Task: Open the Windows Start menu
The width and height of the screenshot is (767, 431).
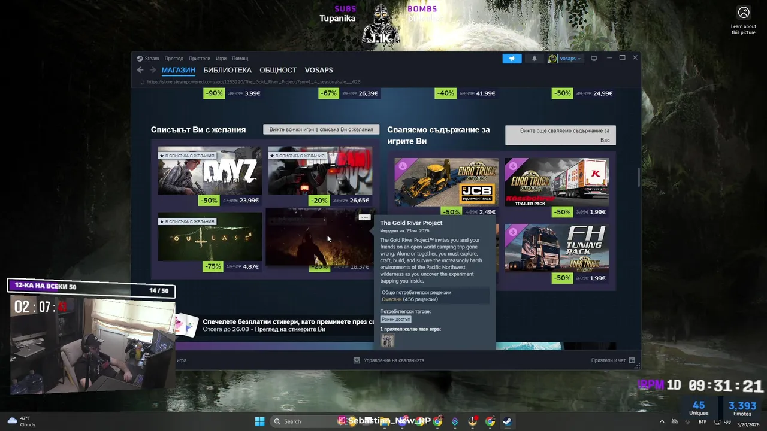Action: (x=259, y=421)
